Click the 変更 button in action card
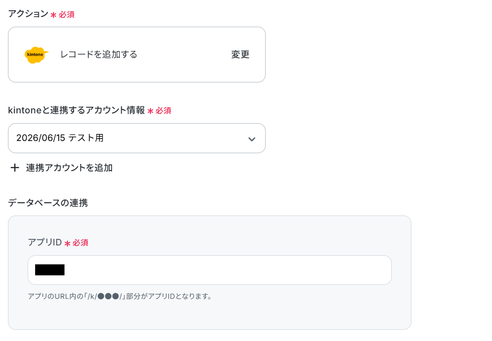 pyautogui.click(x=240, y=55)
